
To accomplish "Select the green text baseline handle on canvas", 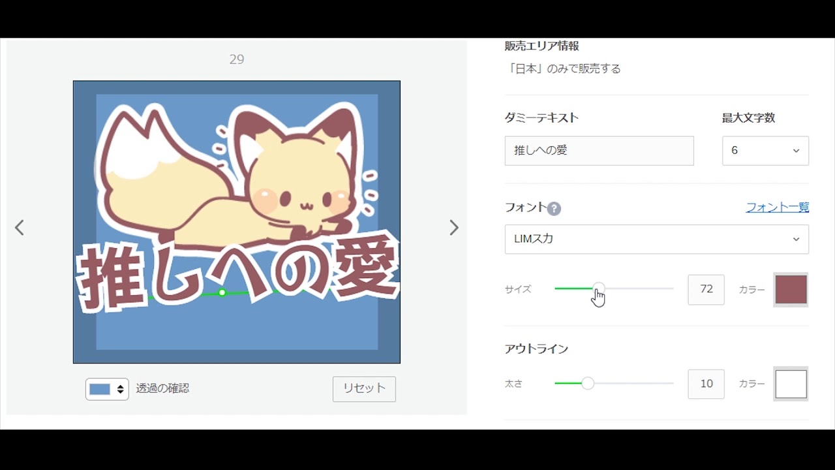I will coord(222,292).
